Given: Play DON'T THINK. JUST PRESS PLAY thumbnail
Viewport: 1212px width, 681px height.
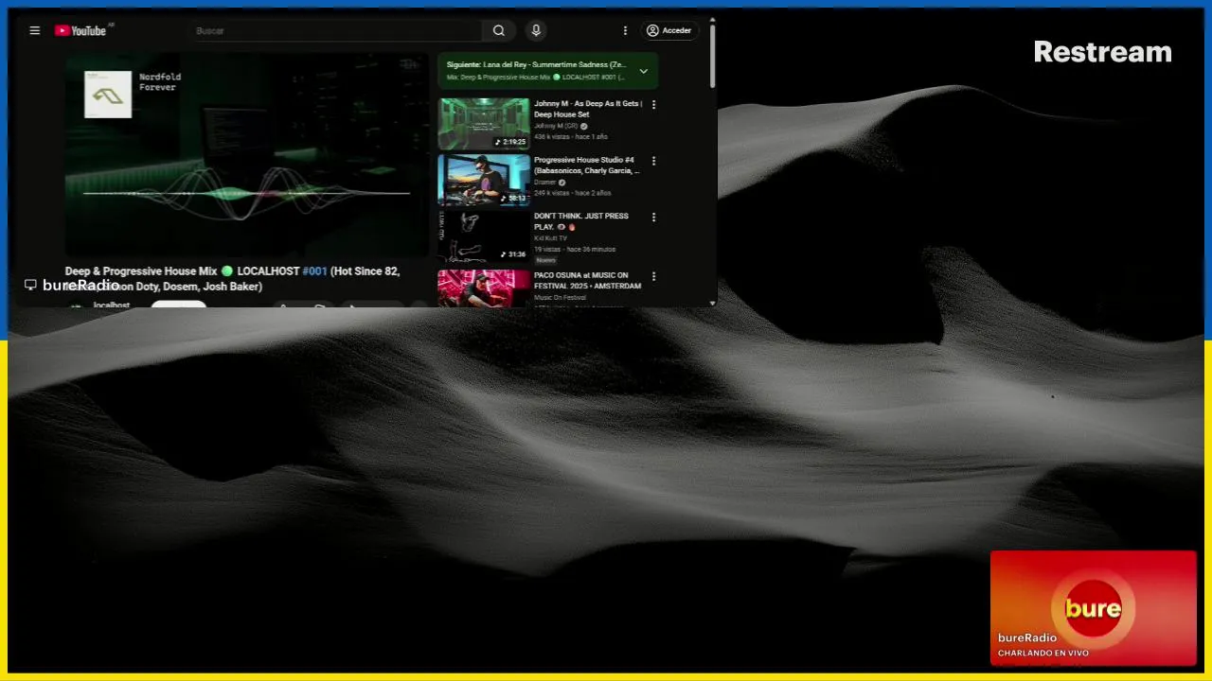Looking at the screenshot, I should pyautogui.click(x=484, y=236).
